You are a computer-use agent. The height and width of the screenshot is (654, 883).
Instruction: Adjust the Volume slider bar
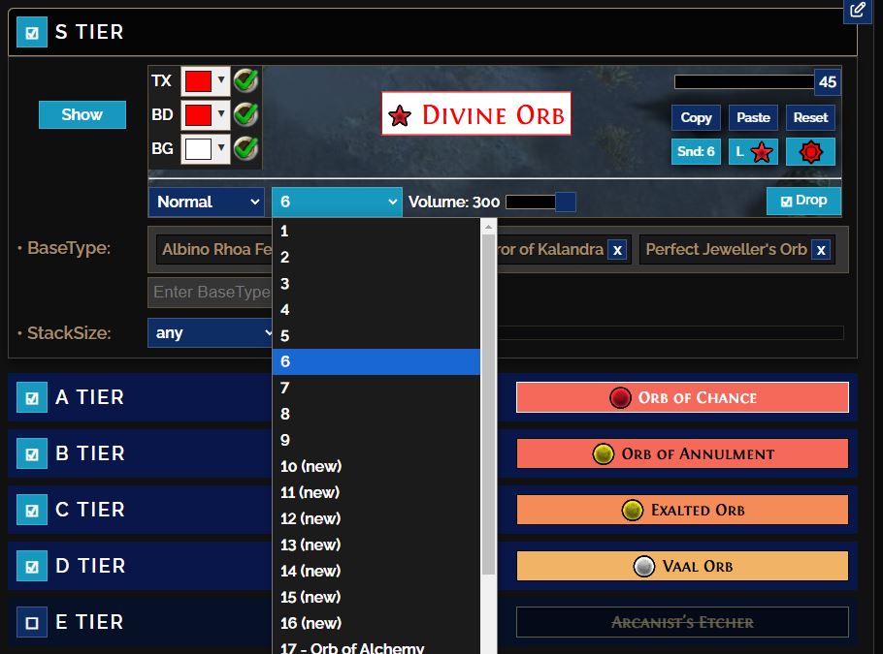point(540,202)
